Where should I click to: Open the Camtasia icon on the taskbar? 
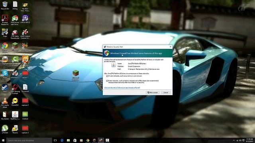107,140
